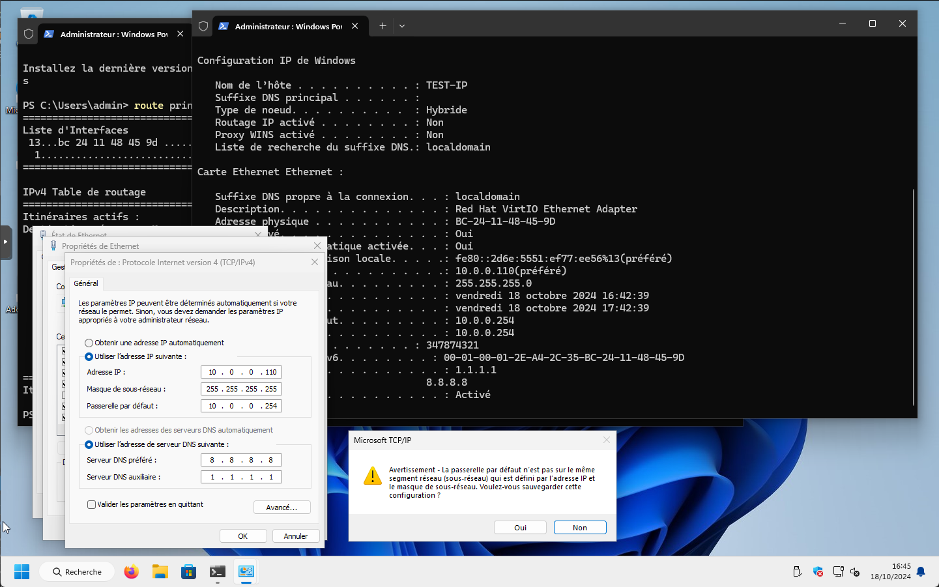Click Oui in the TCP/IP warning
This screenshot has height=587, width=939.
(x=520, y=528)
